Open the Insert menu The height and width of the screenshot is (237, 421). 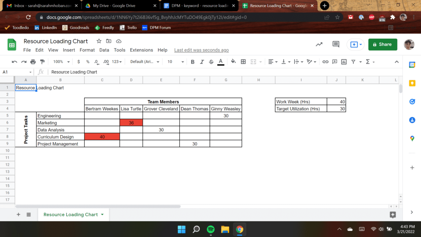(69, 50)
